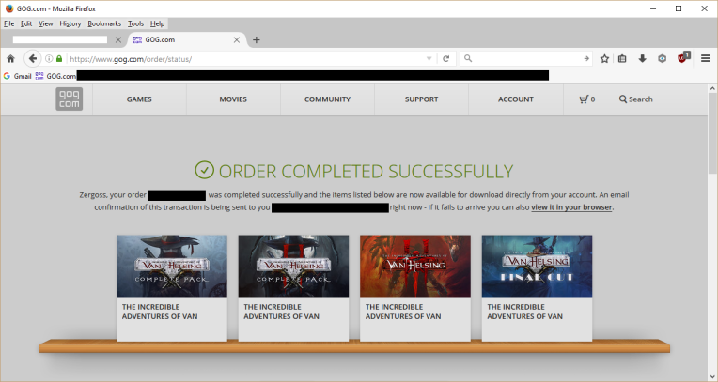
Task: Click the scrollbar down arrow
Action: tap(712, 377)
